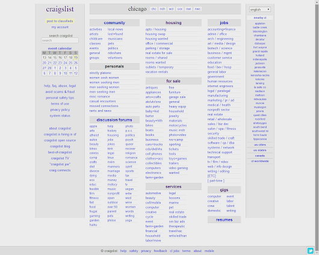This screenshot has height=255, width=319.
Task: Browse lost+found in community
Action: pos(116,34)
